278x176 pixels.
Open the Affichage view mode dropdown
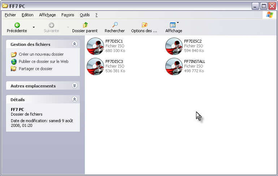click(x=174, y=27)
